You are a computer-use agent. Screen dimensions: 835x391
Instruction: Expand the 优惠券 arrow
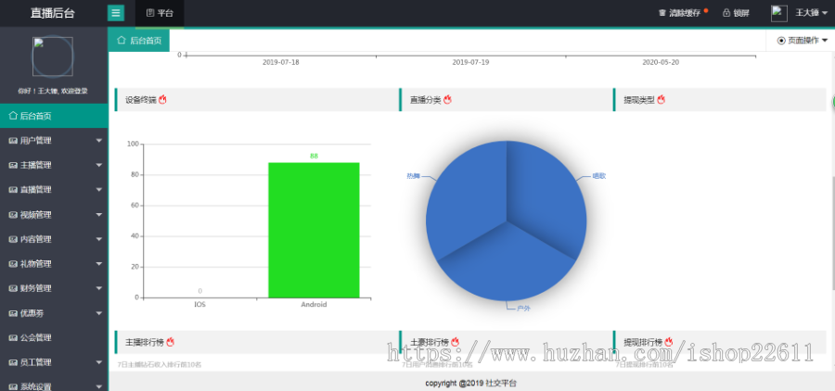[x=99, y=313]
